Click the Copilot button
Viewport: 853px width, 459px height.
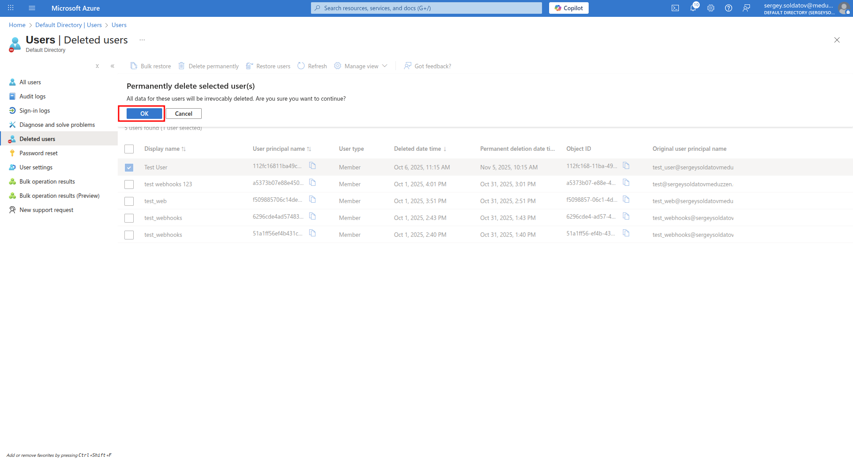pyautogui.click(x=569, y=8)
